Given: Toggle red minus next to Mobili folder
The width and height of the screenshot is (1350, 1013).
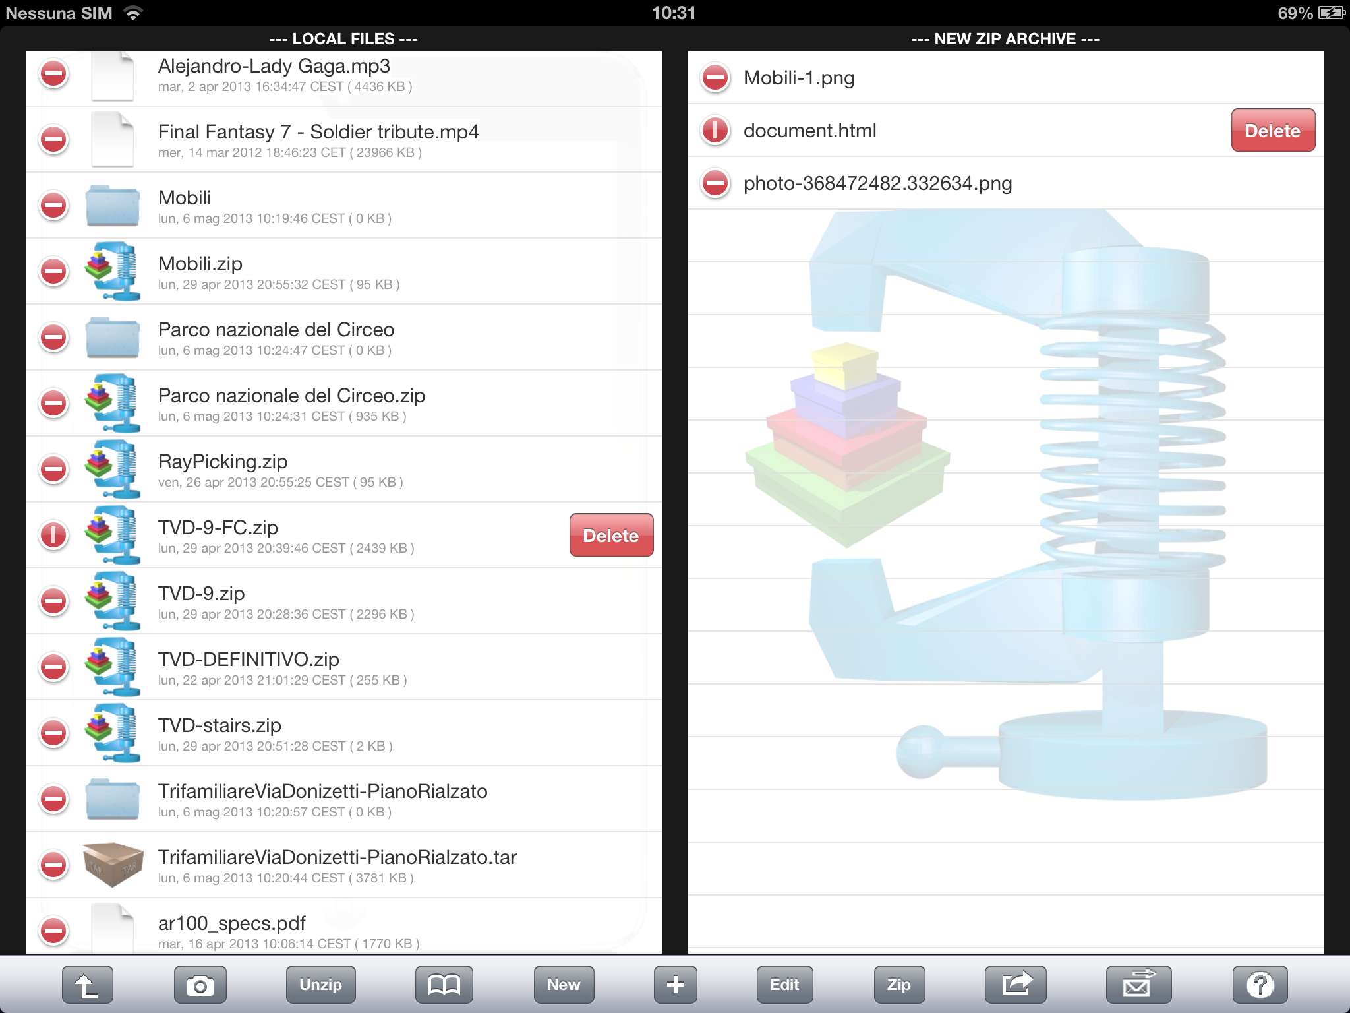Looking at the screenshot, I should [x=53, y=205].
